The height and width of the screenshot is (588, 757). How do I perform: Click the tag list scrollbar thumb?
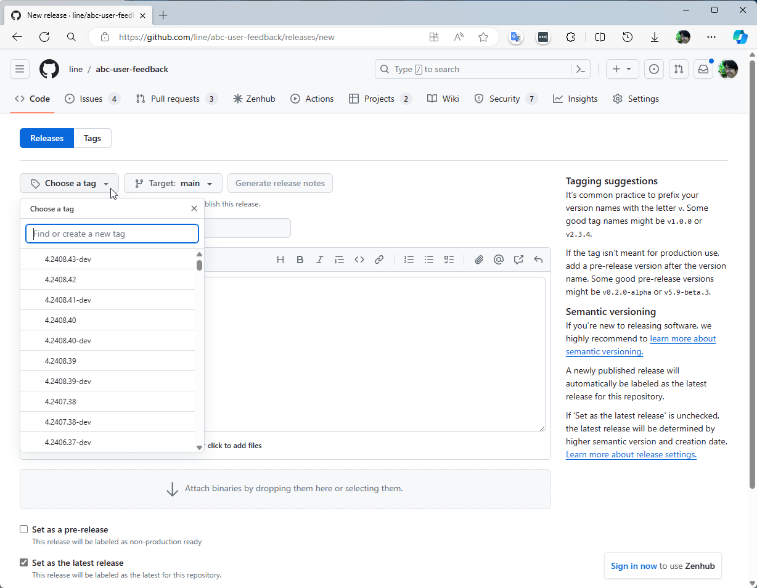[x=199, y=266]
